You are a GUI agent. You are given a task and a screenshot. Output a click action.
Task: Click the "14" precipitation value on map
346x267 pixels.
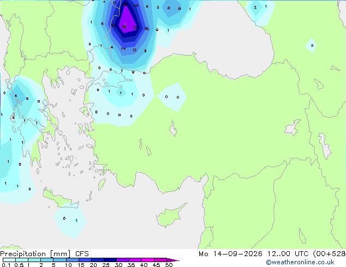tap(123, 48)
